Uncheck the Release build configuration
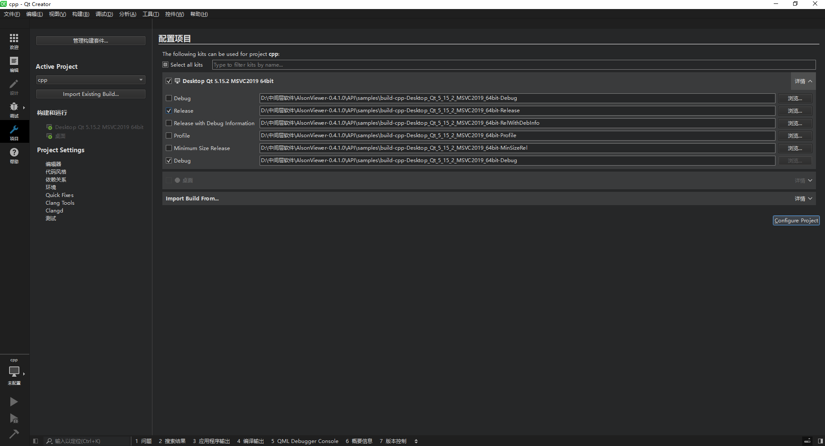The height and width of the screenshot is (446, 825). [x=169, y=111]
